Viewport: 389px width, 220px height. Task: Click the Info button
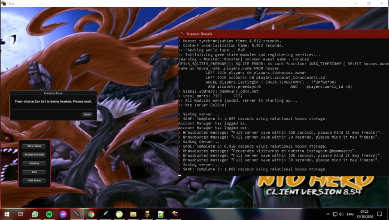(34, 172)
